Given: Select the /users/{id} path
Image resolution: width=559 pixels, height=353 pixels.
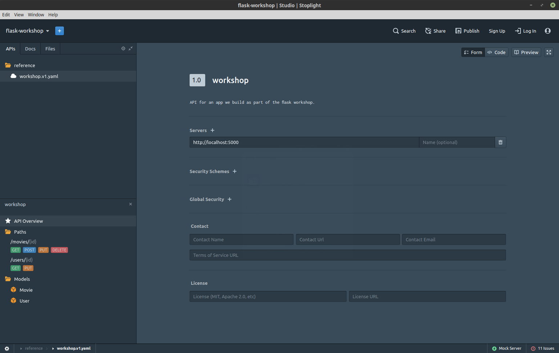Looking at the screenshot, I should (x=21, y=260).
